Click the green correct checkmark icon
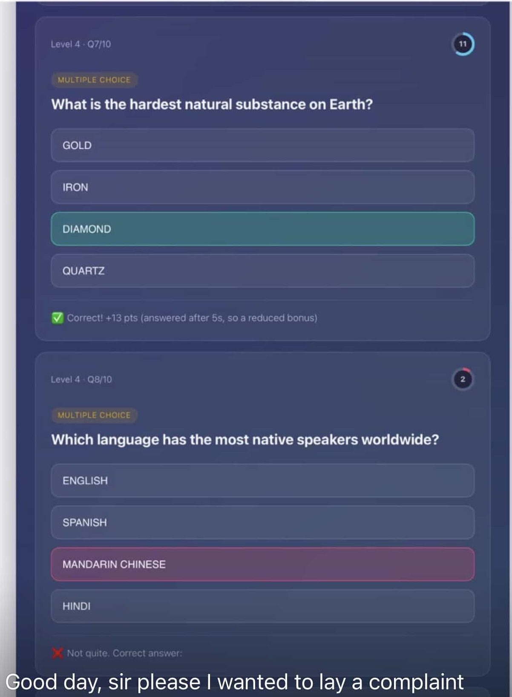The height and width of the screenshot is (697, 512). [58, 318]
